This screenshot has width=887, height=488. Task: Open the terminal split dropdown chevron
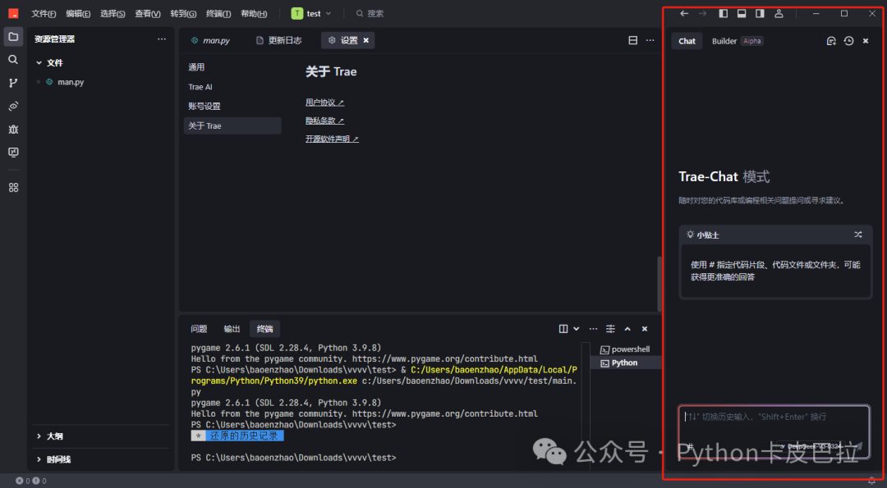pos(577,329)
